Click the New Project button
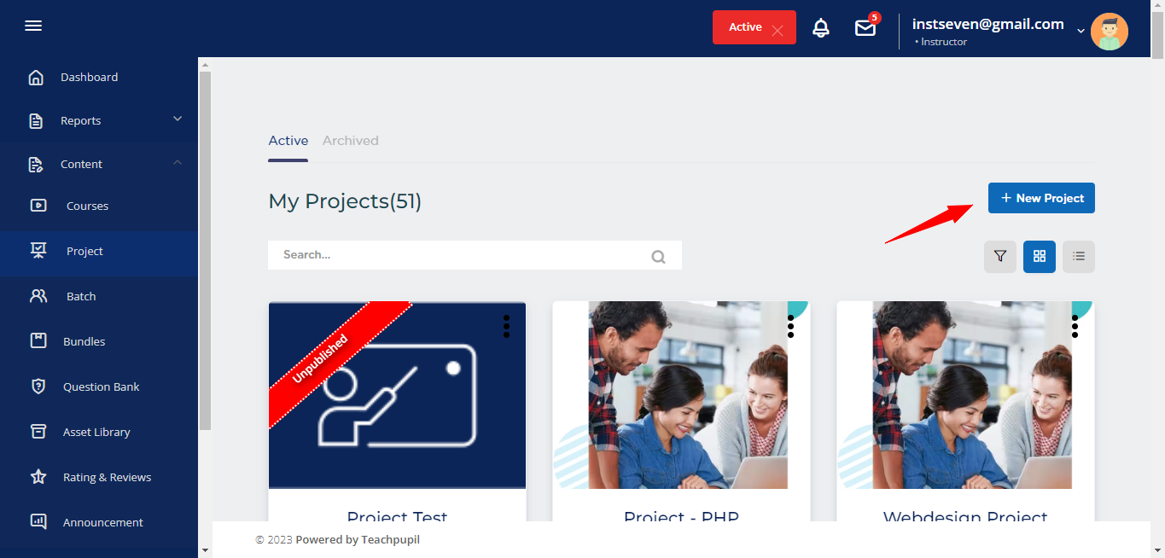Viewport: 1165px width, 558px height. pos(1040,198)
